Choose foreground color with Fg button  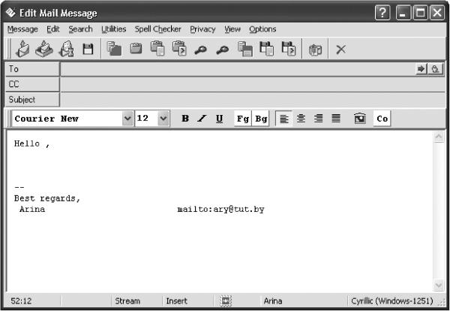(243, 119)
